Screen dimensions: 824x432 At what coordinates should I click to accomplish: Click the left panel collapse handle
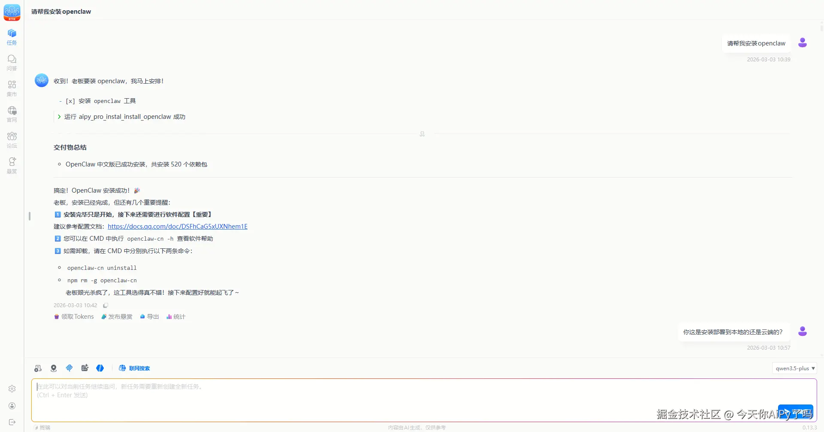click(30, 216)
